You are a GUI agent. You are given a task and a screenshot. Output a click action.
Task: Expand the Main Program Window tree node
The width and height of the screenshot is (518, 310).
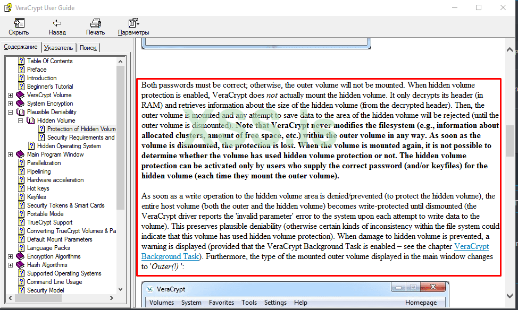[x=11, y=154]
